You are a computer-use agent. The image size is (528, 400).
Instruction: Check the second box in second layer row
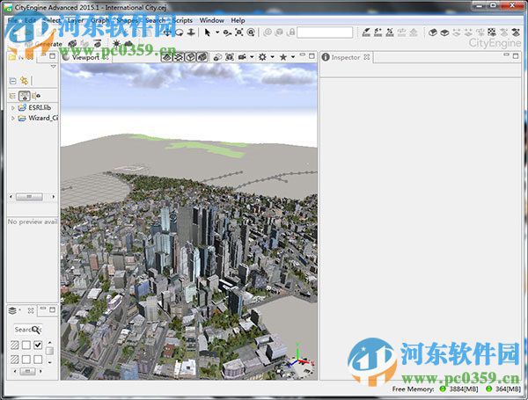coord(38,360)
